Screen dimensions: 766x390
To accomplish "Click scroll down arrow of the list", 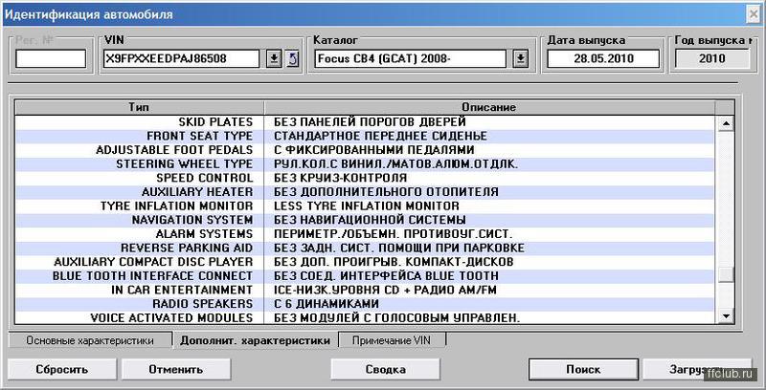I will tap(726, 316).
